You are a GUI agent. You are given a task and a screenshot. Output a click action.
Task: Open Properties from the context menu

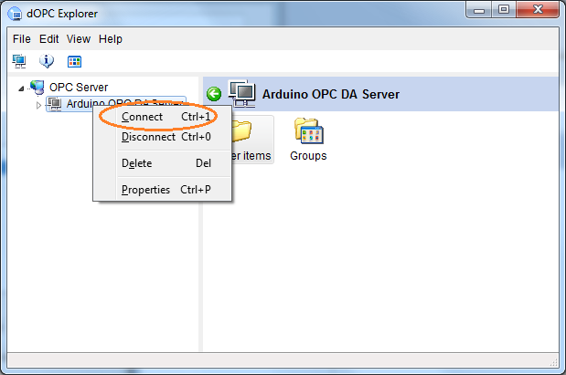(x=146, y=190)
